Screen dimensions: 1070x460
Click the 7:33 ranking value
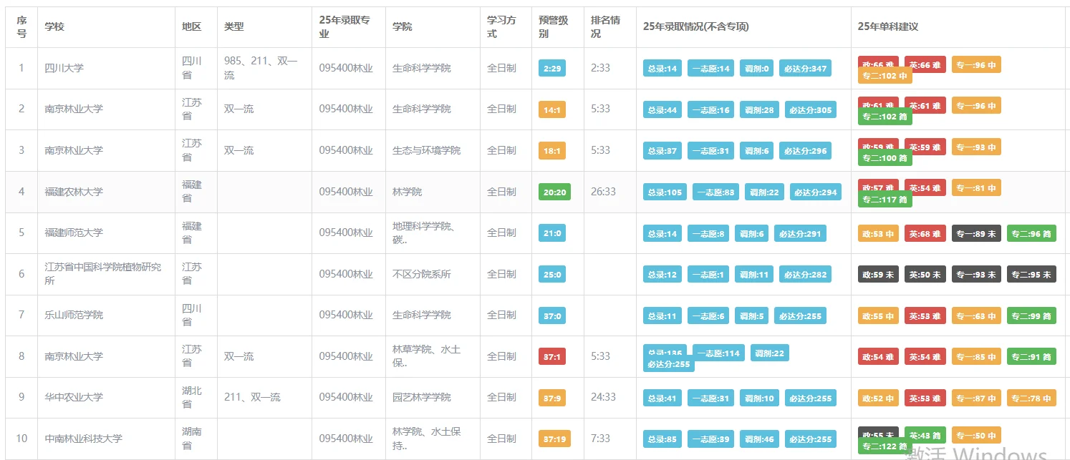[x=600, y=439]
